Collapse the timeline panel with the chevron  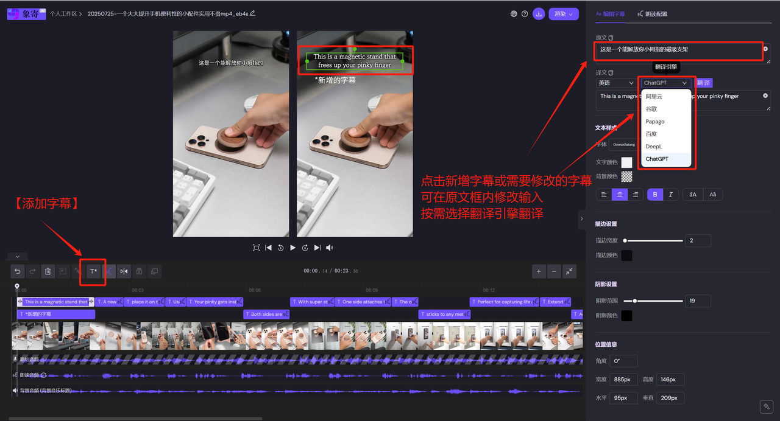click(x=16, y=256)
